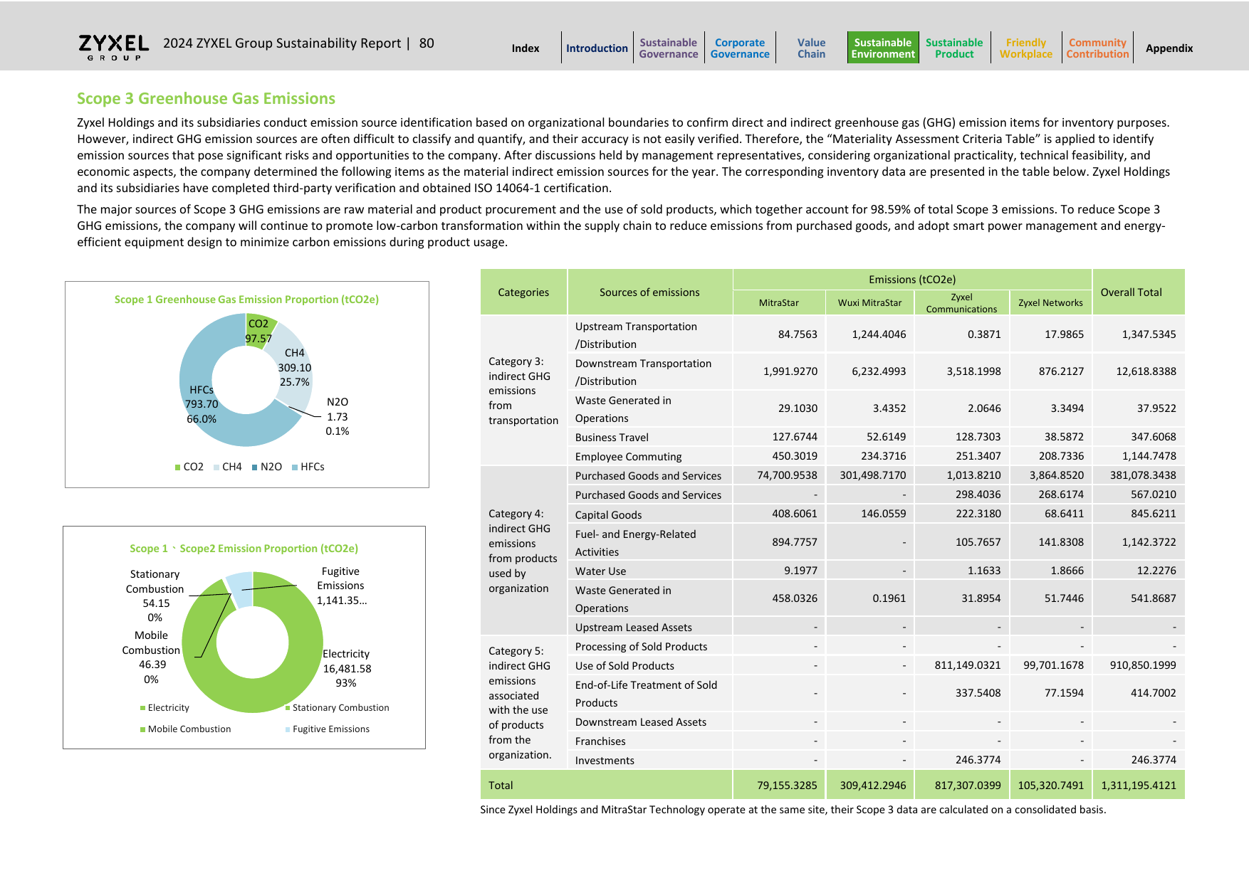Click the Electricity legend swatch
The image size is (1249, 883).
click(143, 708)
